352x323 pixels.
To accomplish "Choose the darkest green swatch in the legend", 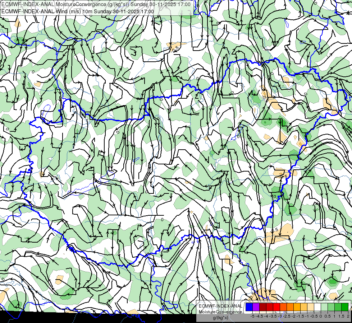I will (345, 307).
